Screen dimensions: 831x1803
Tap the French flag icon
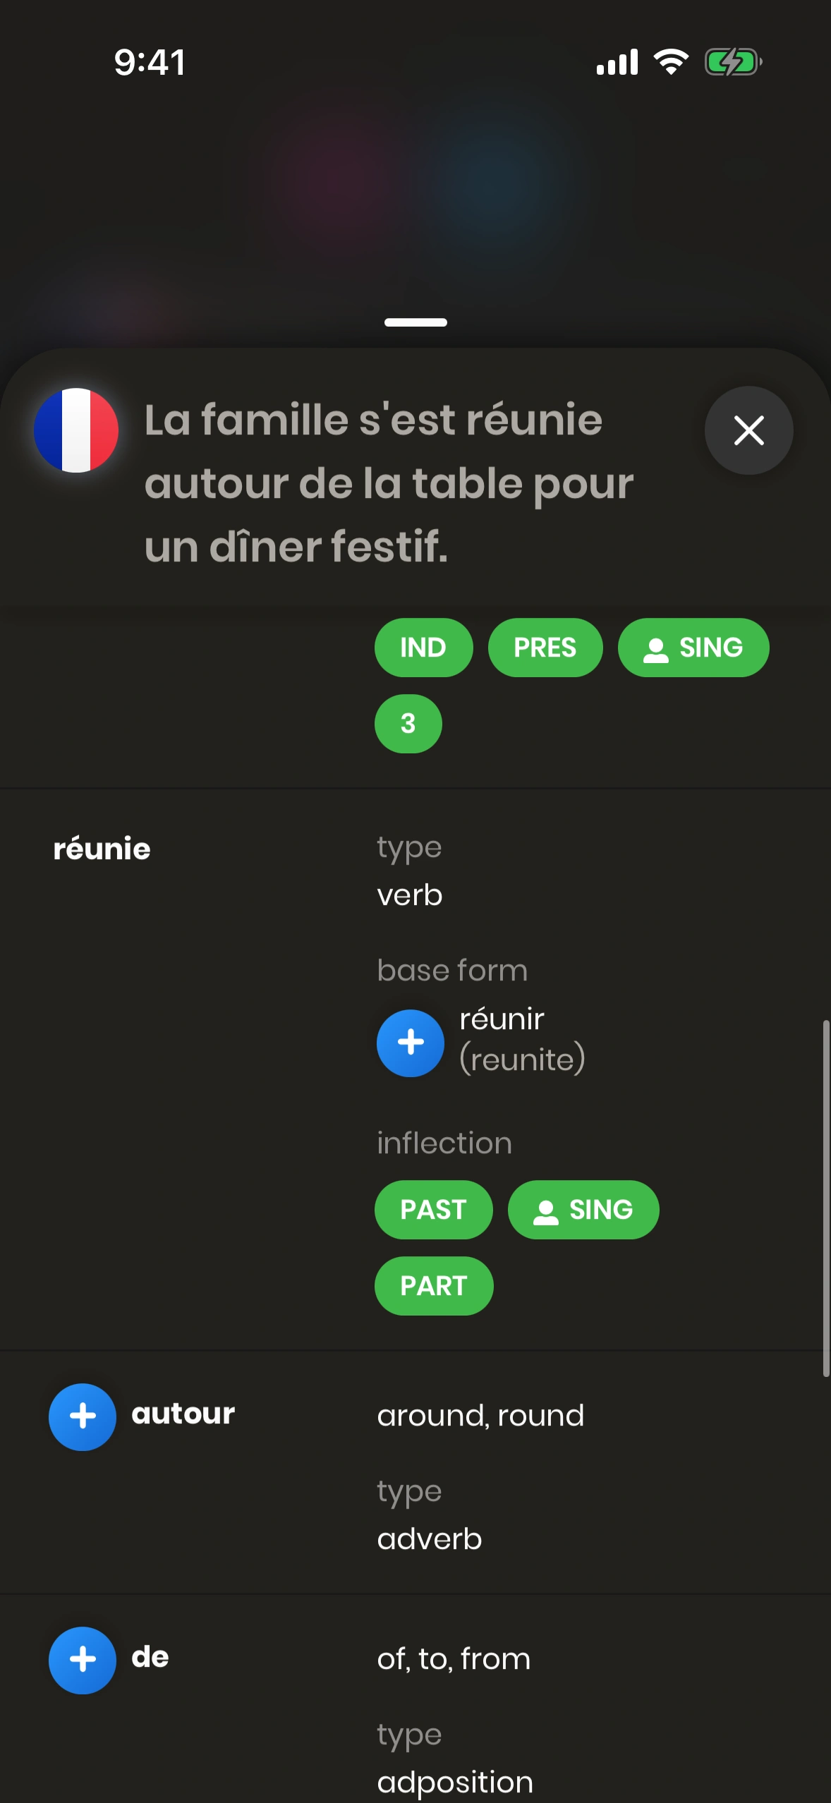(x=76, y=430)
